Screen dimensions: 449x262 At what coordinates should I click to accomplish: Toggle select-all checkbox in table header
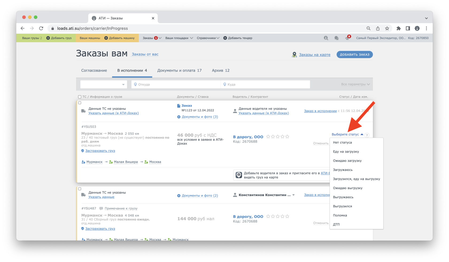(x=80, y=97)
